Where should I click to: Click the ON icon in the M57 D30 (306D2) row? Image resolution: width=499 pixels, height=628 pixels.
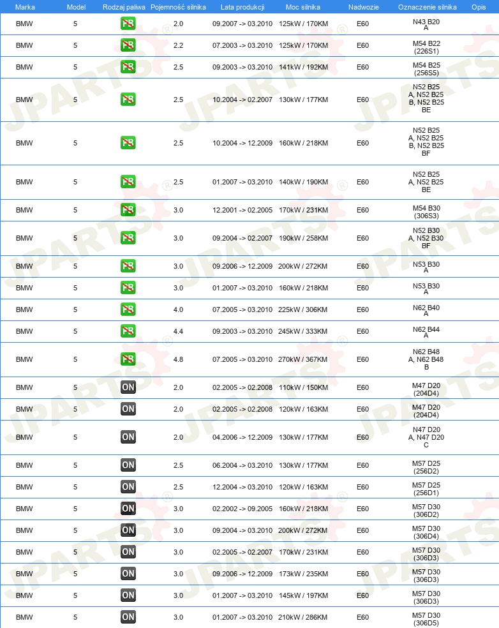(128, 508)
